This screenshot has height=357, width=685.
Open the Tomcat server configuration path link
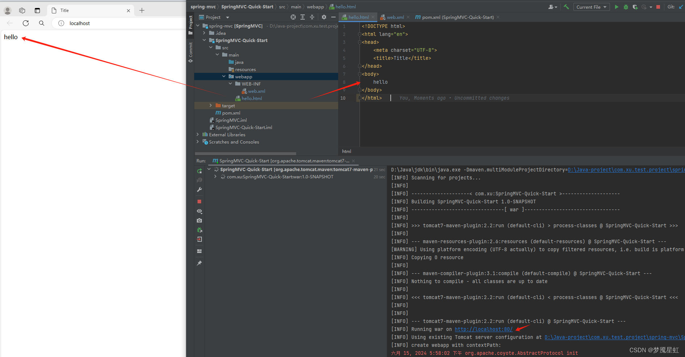[615, 337]
